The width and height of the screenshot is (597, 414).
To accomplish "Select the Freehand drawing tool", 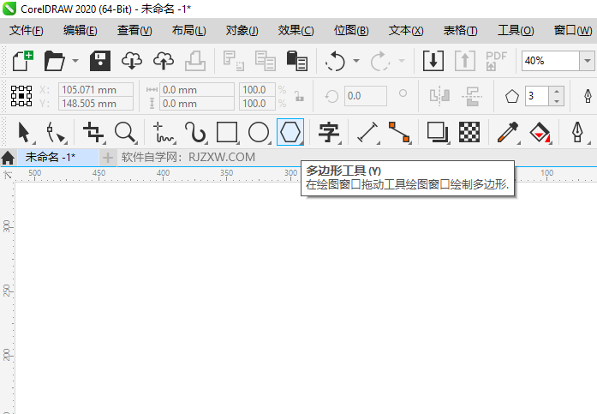I will coord(164,132).
